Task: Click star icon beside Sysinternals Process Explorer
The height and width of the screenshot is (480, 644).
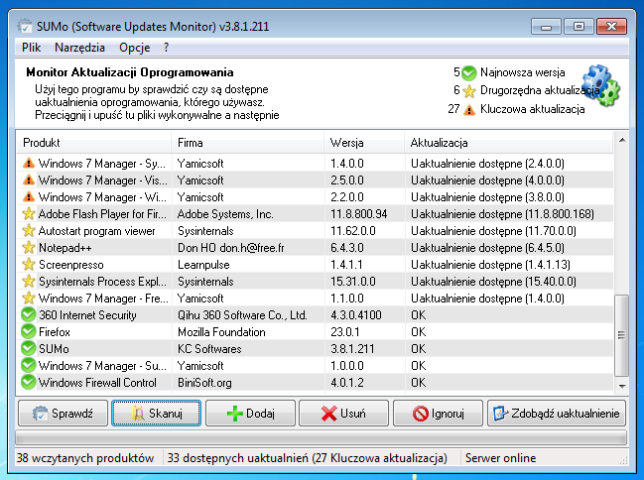Action: click(29, 282)
